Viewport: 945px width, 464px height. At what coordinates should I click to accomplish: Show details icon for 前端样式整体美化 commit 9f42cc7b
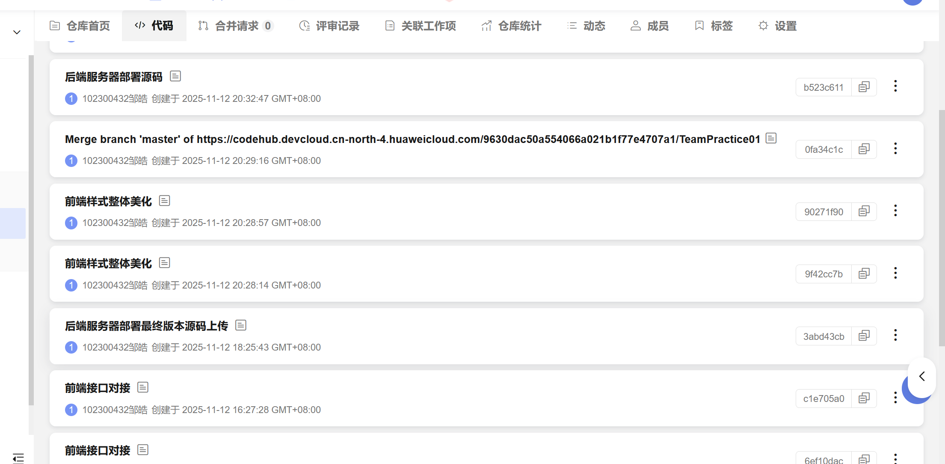click(165, 263)
